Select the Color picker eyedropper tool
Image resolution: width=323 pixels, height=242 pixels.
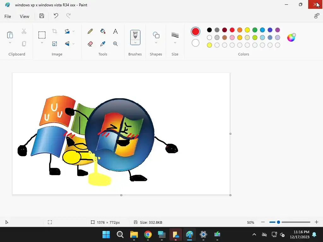click(x=103, y=43)
